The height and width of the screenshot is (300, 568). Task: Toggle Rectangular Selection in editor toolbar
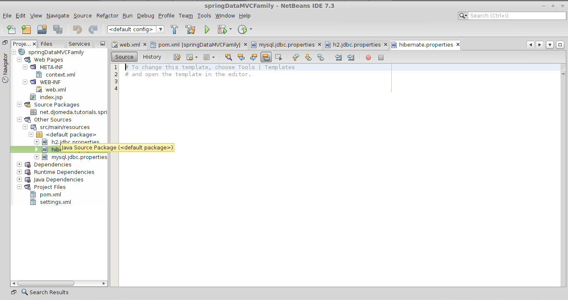click(x=279, y=57)
